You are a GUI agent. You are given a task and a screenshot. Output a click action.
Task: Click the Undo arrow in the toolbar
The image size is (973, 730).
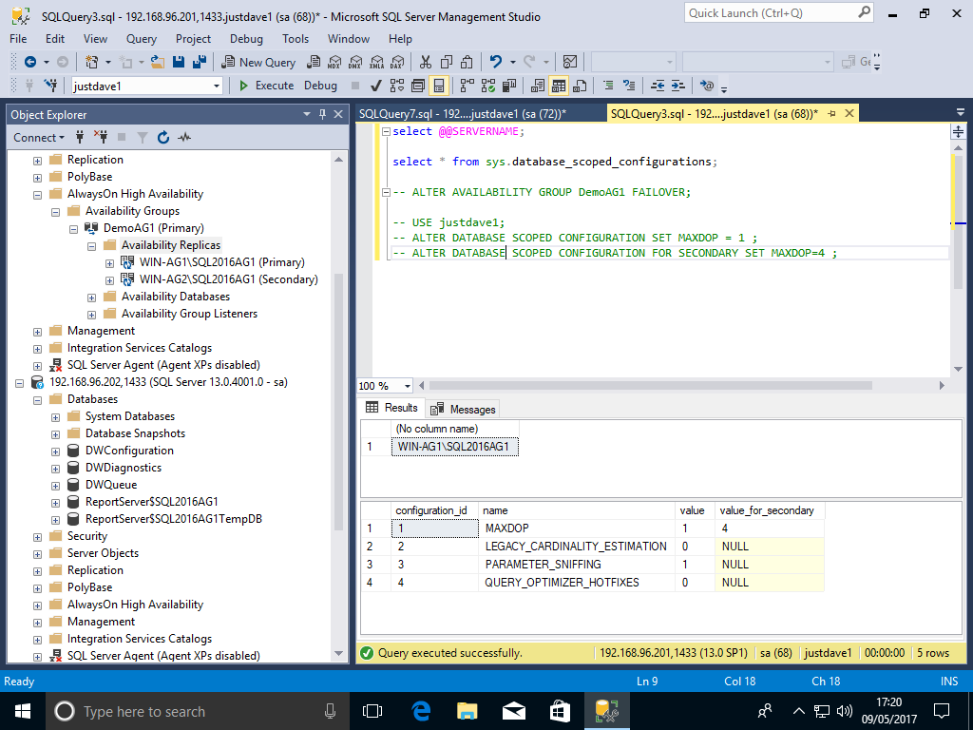pos(495,62)
